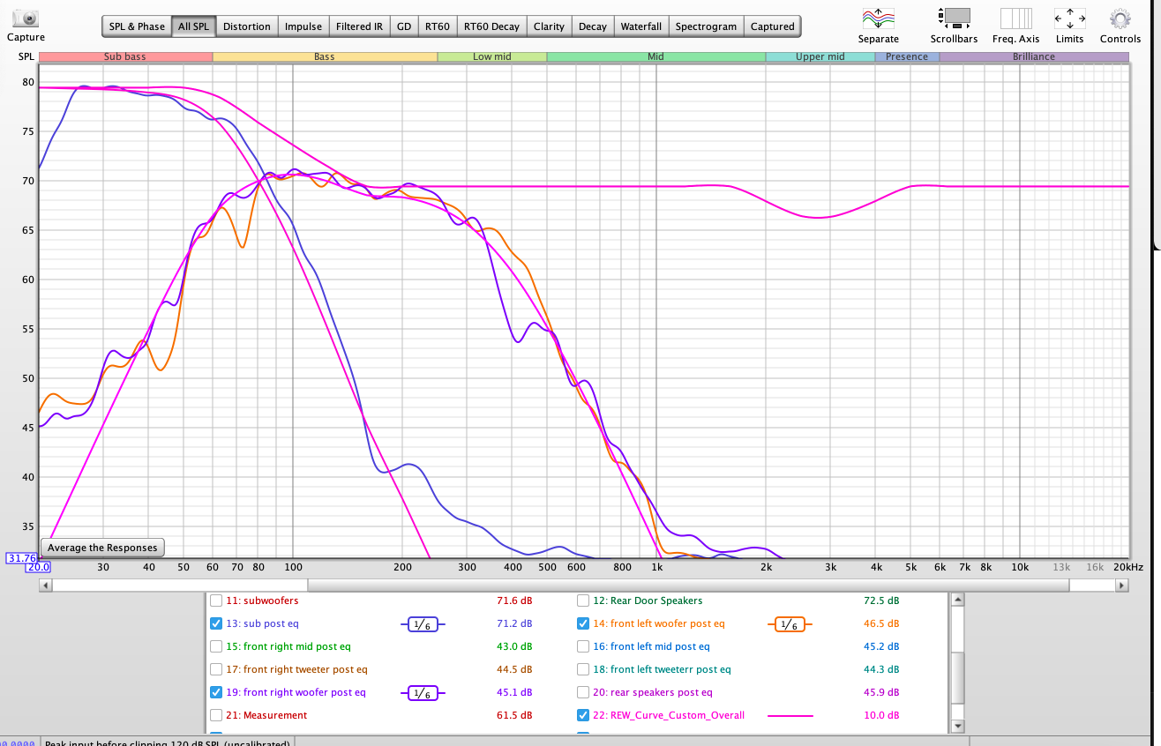Click the 1/6 smoothing badge for sub post eq
This screenshot has width=1161, height=746.
(421, 624)
